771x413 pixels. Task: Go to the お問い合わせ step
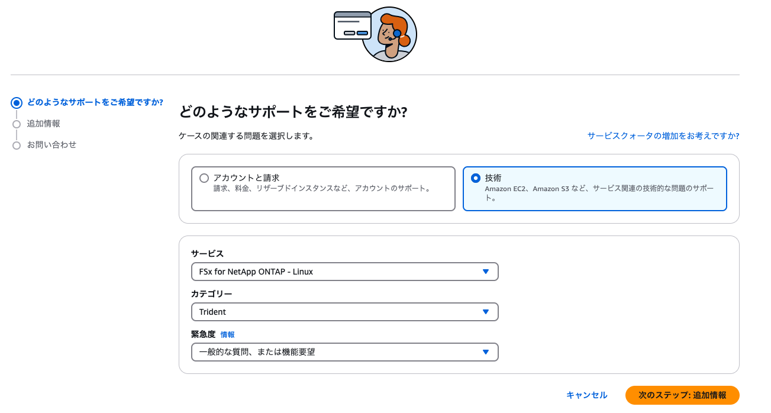(x=52, y=144)
